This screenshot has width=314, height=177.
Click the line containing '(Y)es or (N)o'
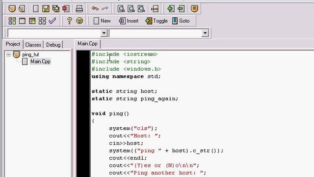coord(154,166)
